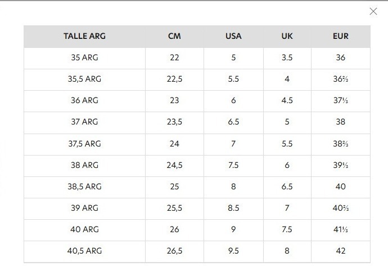388x266 pixels.
Task: Click the EUR column header
Action: (341, 36)
